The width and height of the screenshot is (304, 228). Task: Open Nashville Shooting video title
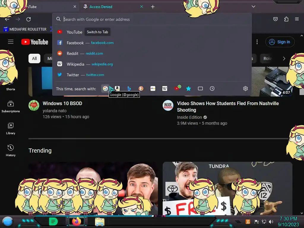click(228, 107)
